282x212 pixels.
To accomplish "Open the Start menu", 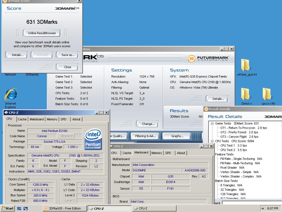I will [7, 208].
